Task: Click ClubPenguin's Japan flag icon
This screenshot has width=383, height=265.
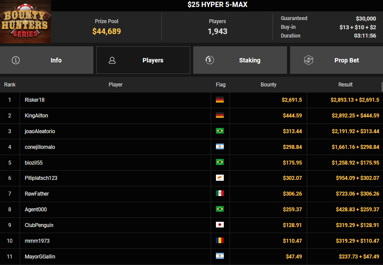Action: (x=220, y=225)
